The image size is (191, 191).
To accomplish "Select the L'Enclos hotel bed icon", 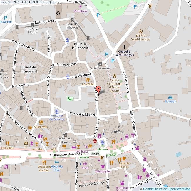I will pos(170,97).
